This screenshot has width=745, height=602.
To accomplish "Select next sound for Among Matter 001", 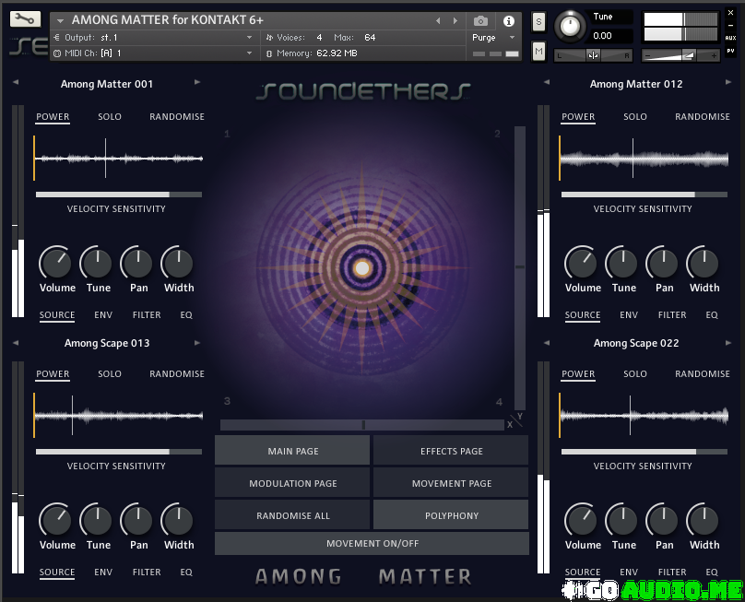I will (x=197, y=82).
